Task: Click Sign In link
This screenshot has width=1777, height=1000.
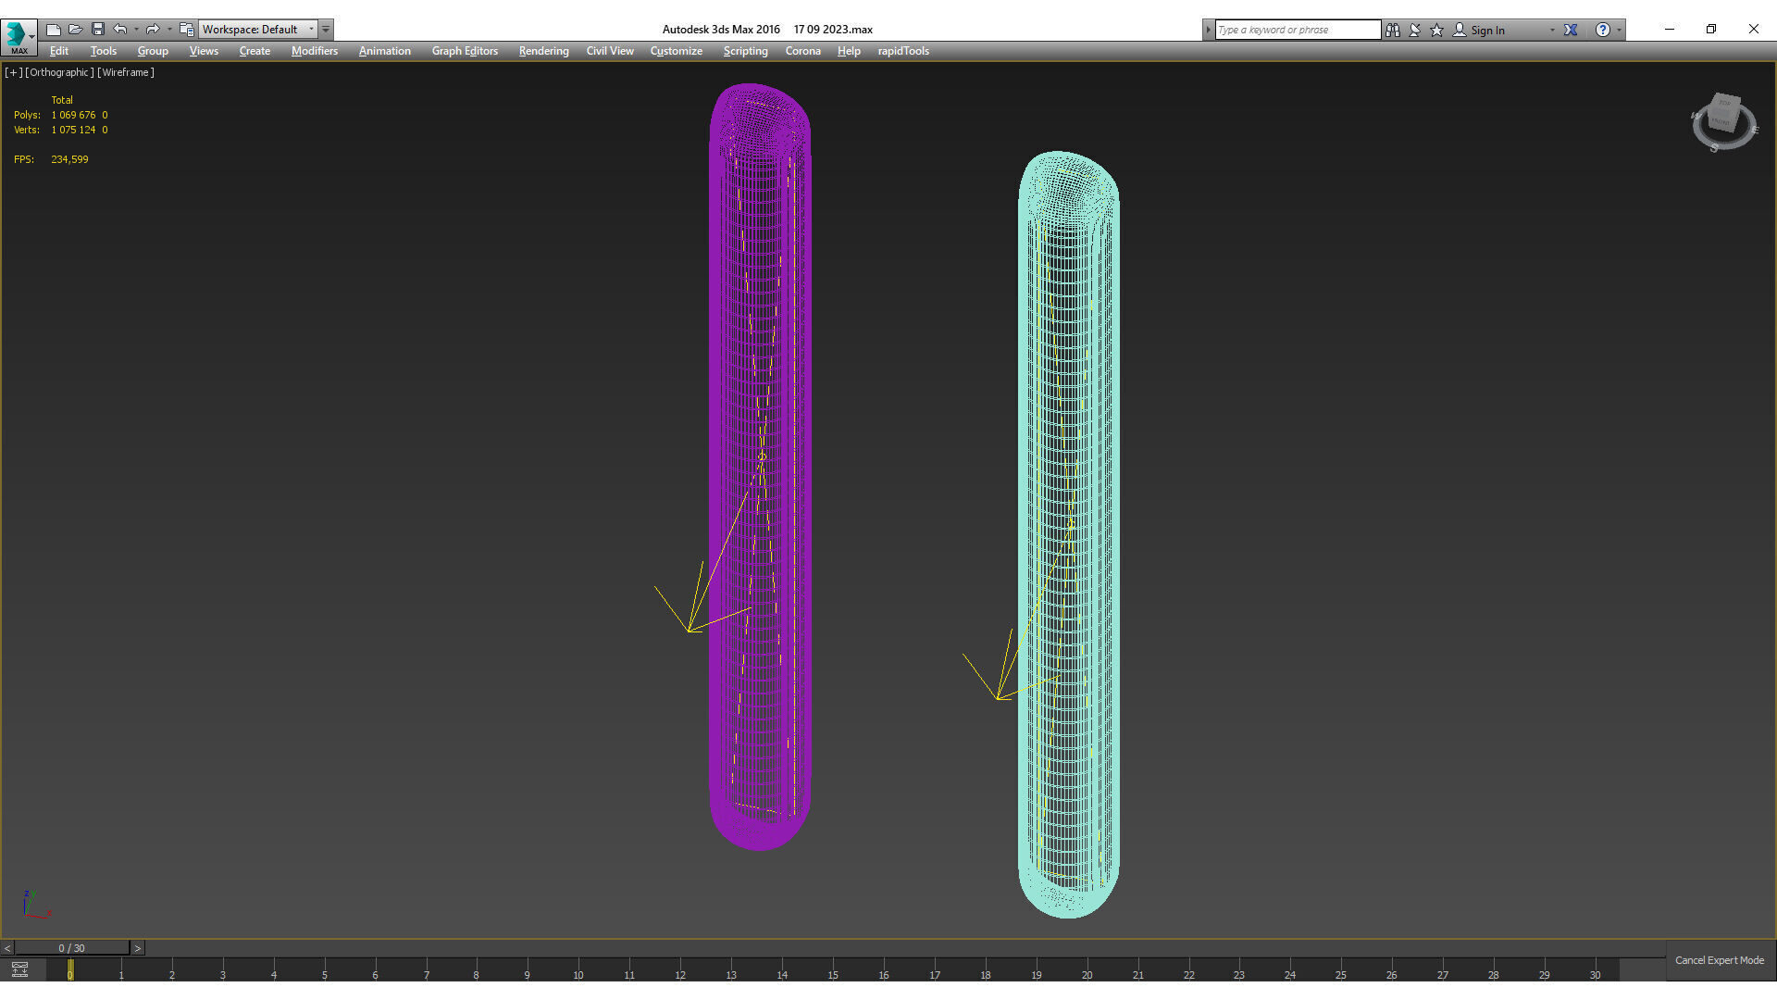Action: click(1487, 31)
